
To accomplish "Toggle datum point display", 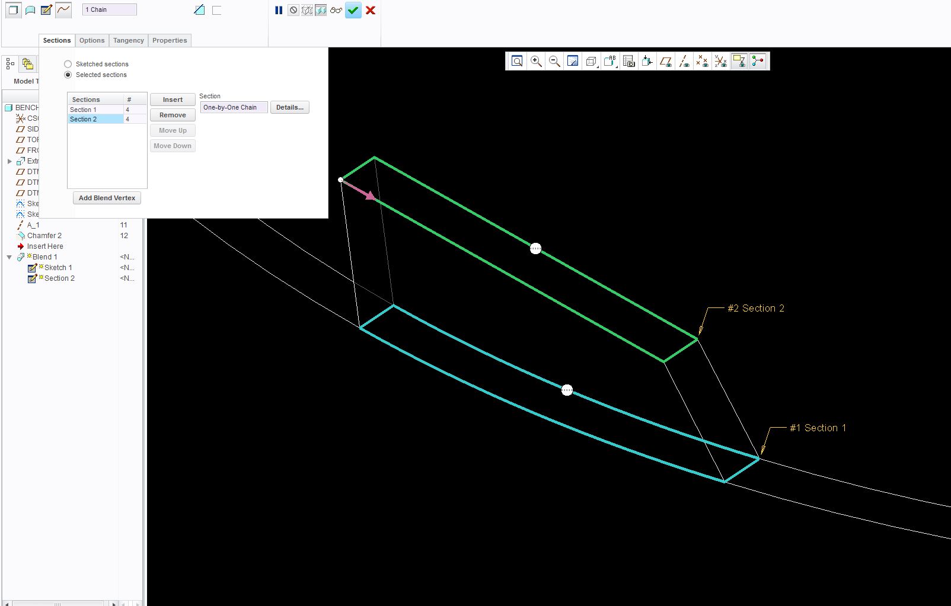I will click(703, 61).
